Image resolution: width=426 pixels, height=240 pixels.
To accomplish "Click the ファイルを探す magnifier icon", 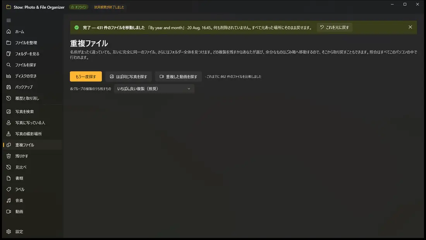I will (x=9, y=65).
